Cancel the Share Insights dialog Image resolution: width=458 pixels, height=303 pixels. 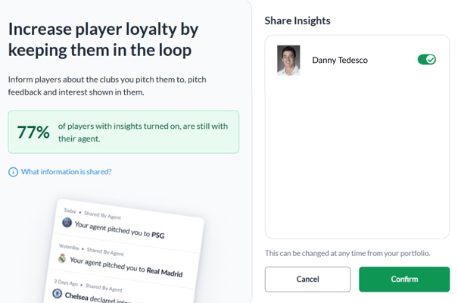tap(307, 279)
